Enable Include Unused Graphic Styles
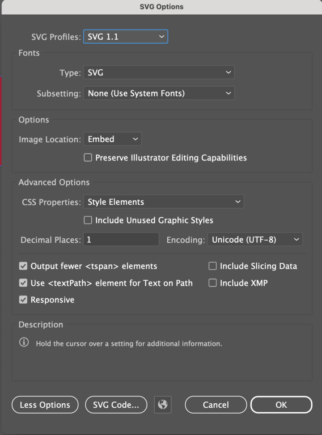This screenshot has height=435, width=322. (x=88, y=220)
